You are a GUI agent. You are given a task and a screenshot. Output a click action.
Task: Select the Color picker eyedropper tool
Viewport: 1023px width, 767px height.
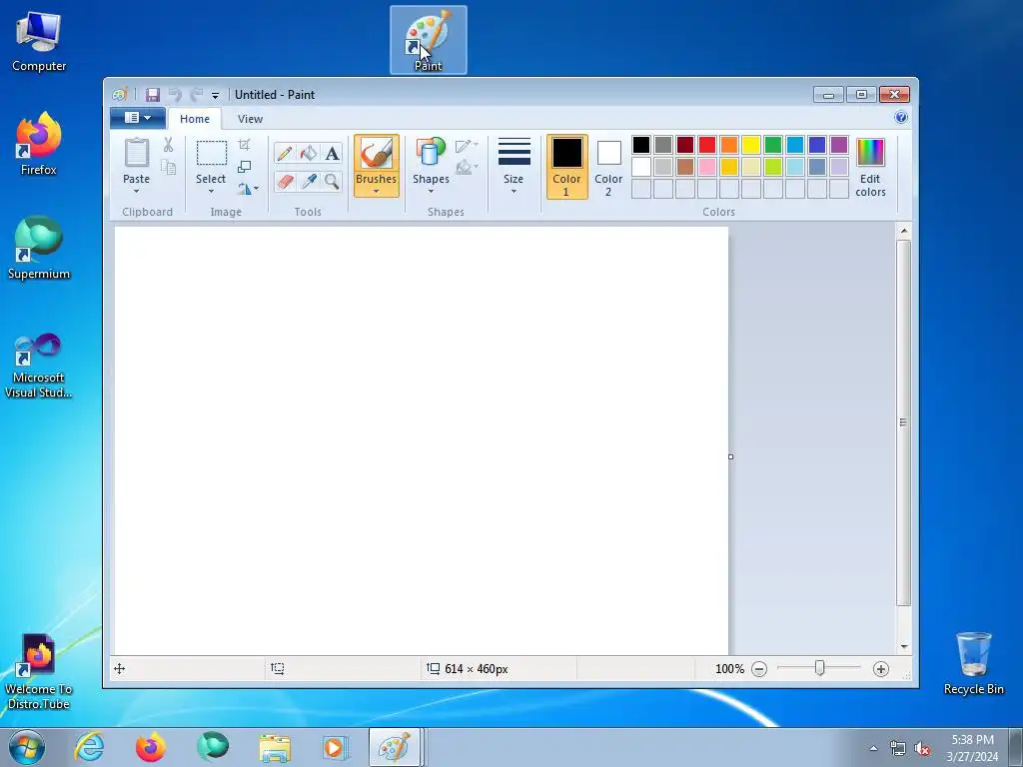[308, 182]
